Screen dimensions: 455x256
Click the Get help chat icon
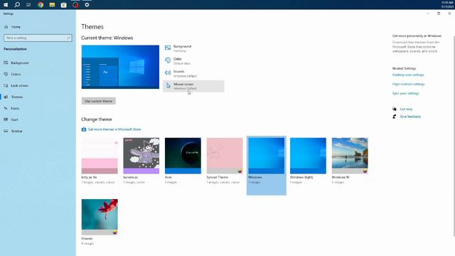tap(395, 109)
